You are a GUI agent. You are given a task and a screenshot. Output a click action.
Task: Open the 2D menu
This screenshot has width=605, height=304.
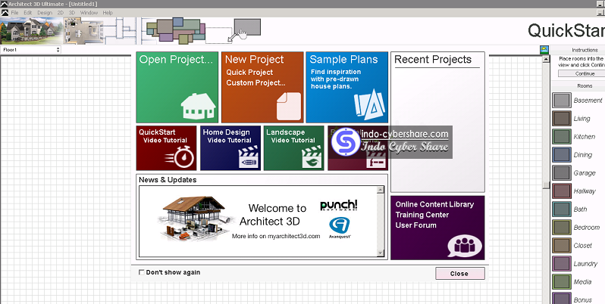61,13
